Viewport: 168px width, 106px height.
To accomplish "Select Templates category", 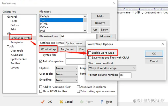I will 17,42.
